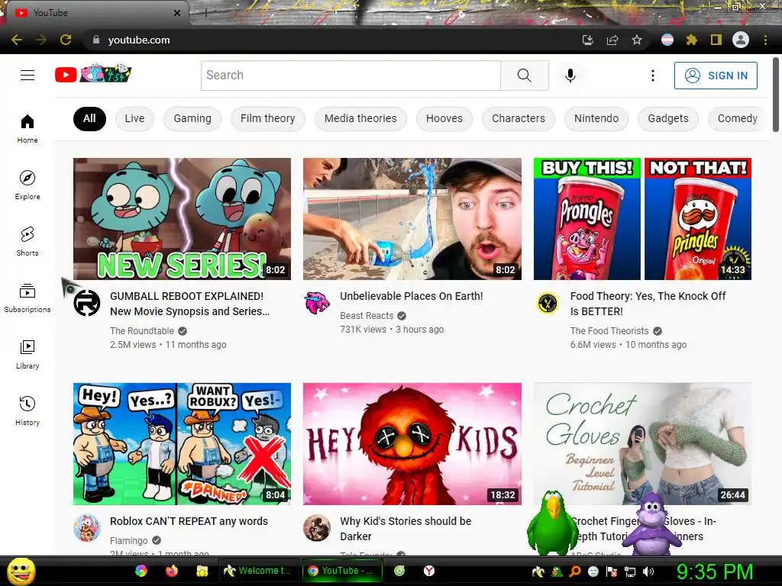Launch Firefox from the taskbar
Image resolution: width=782 pixels, height=586 pixels.
[172, 571]
